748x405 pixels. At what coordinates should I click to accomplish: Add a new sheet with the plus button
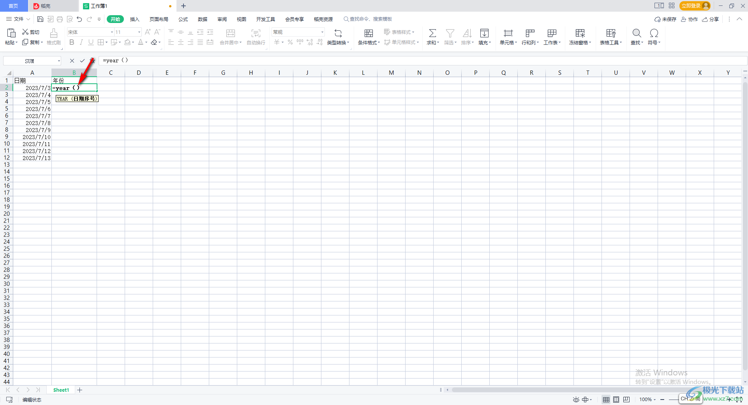[x=79, y=390]
